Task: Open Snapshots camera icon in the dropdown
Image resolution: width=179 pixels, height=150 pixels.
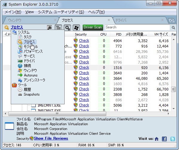Action: pos(20,94)
